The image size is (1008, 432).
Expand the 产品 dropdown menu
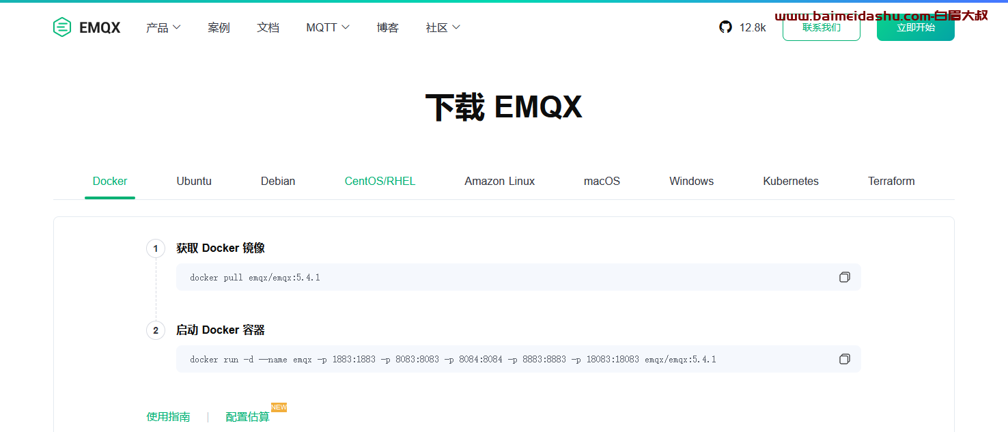tap(163, 27)
